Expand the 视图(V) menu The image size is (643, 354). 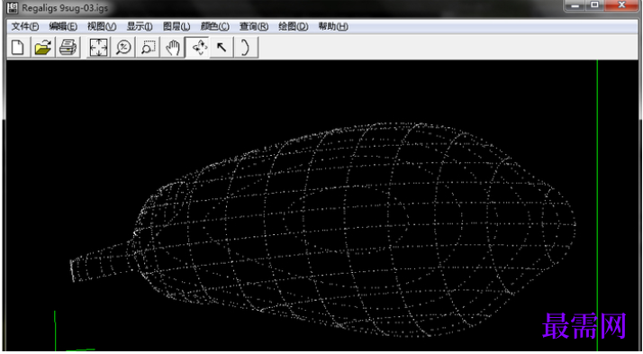click(x=102, y=27)
